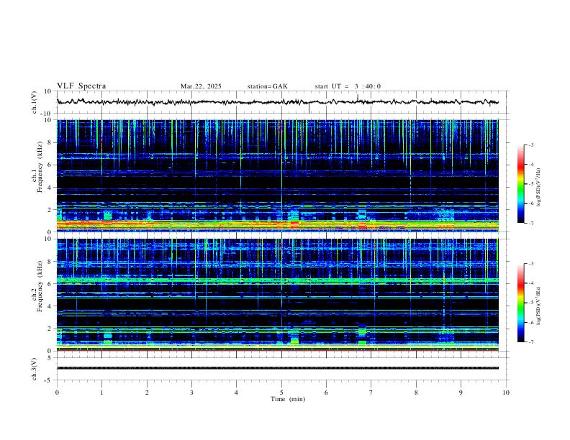This screenshot has width=570, height=440.
Task: Click the ch.1 "Frequency (kHz)" axis label
Action: tap(40, 168)
